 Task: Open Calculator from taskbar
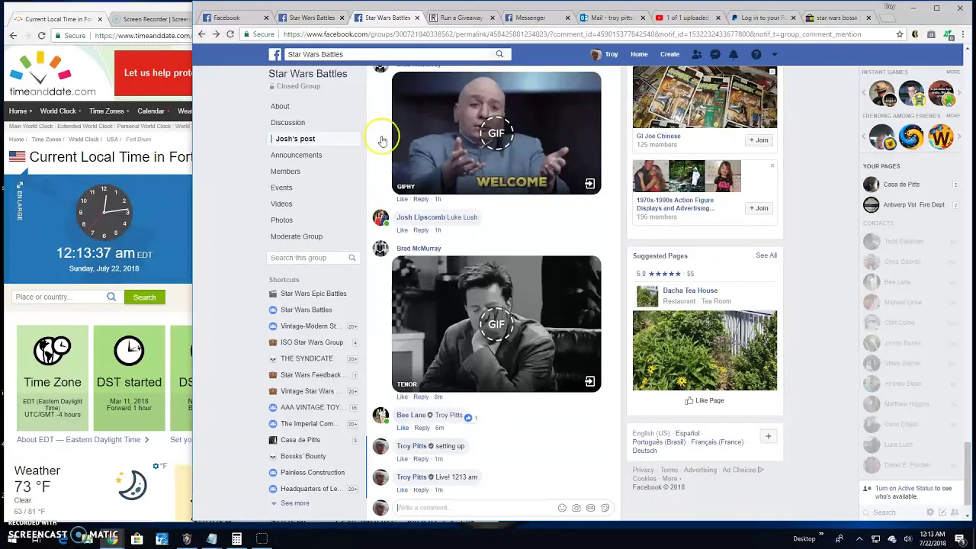pos(236,539)
